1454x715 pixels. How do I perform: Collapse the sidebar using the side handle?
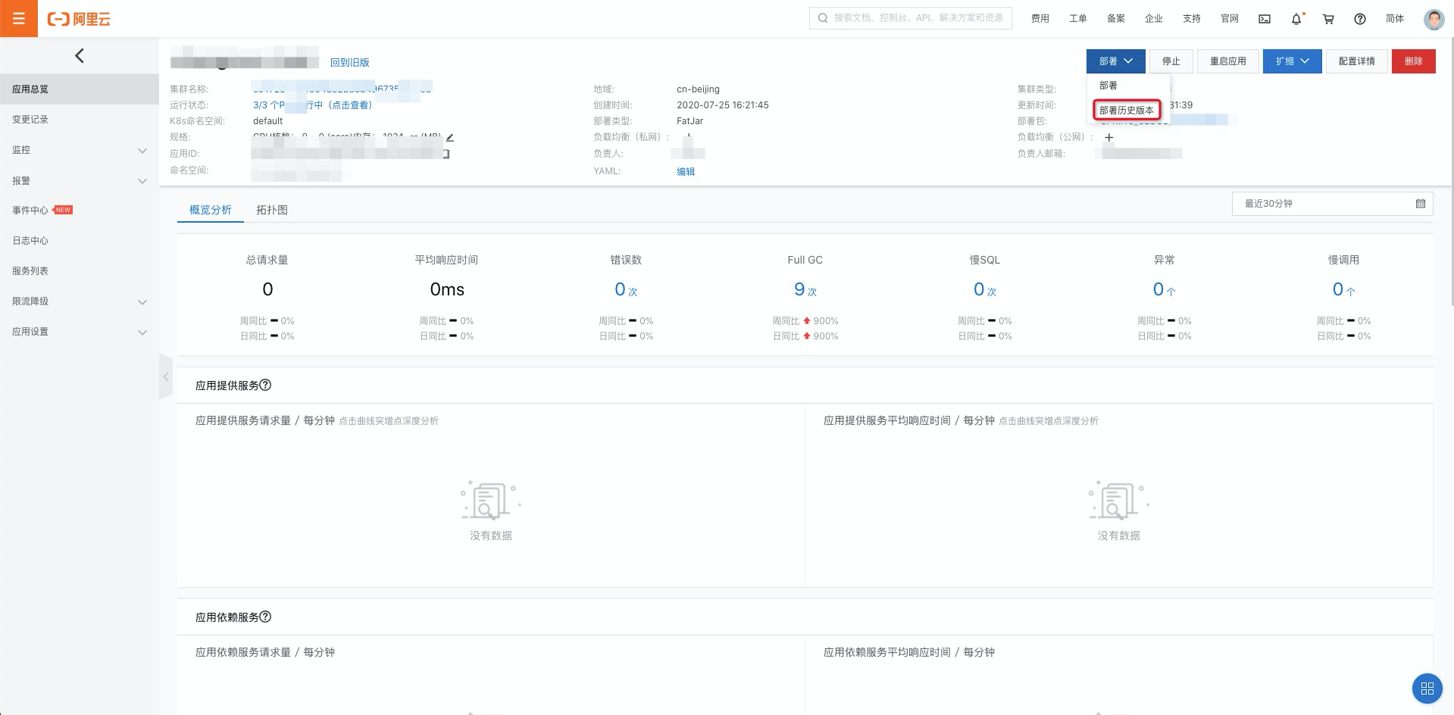pos(166,376)
